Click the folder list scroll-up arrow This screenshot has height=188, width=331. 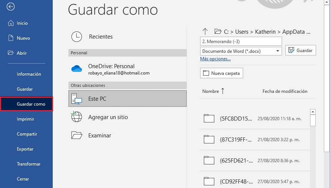[x=313, y=112]
